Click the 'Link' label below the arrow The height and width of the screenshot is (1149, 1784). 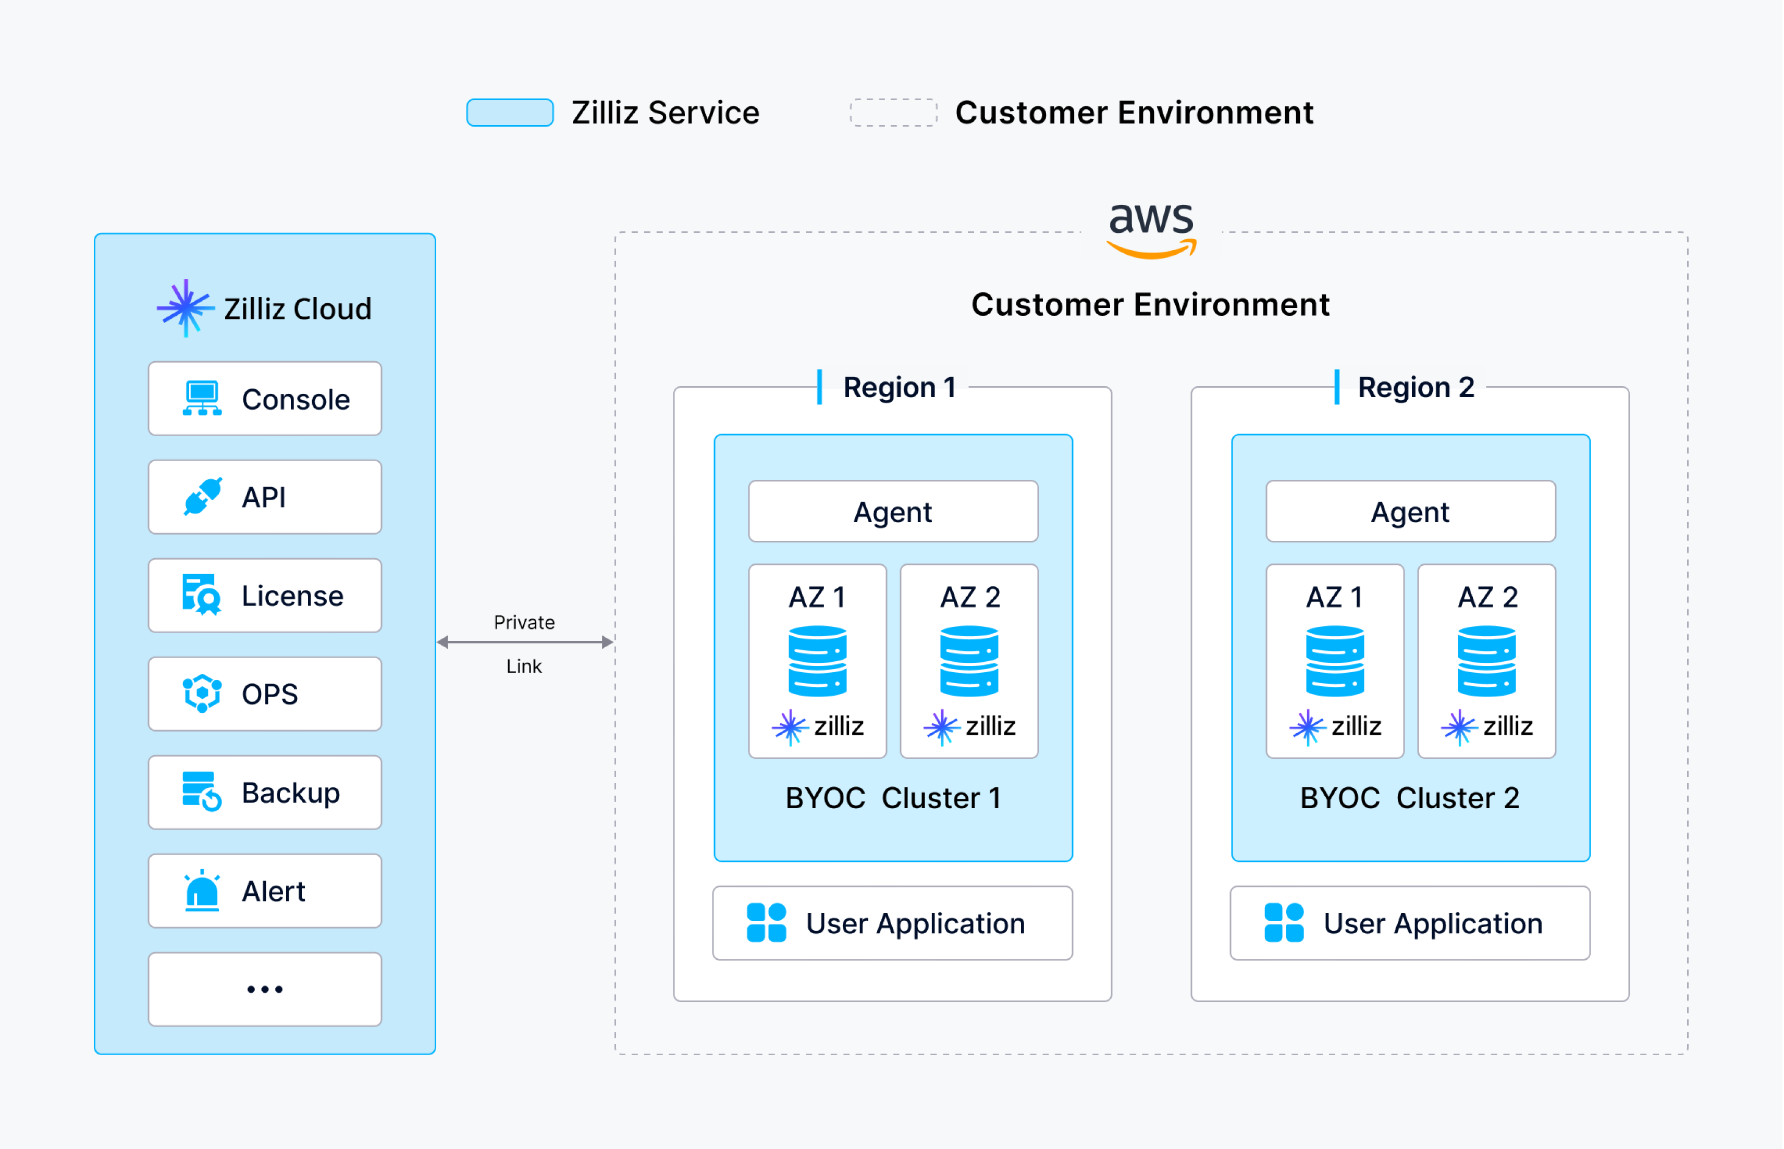(x=524, y=666)
